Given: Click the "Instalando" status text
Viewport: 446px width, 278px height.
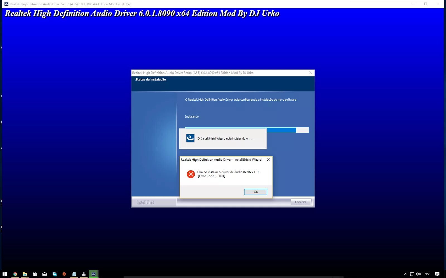Looking at the screenshot, I should point(192,116).
